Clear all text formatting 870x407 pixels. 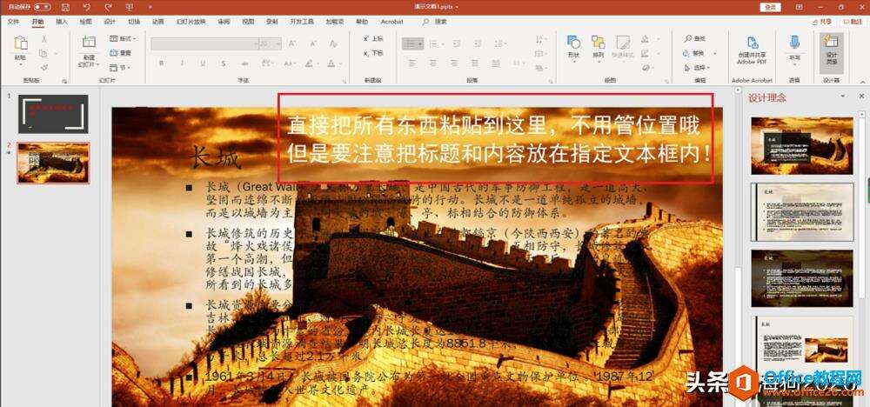[333, 43]
